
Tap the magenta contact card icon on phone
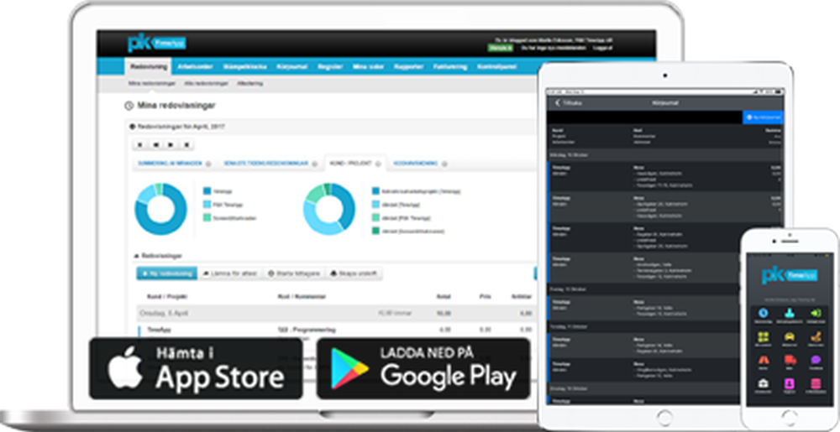(789, 383)
